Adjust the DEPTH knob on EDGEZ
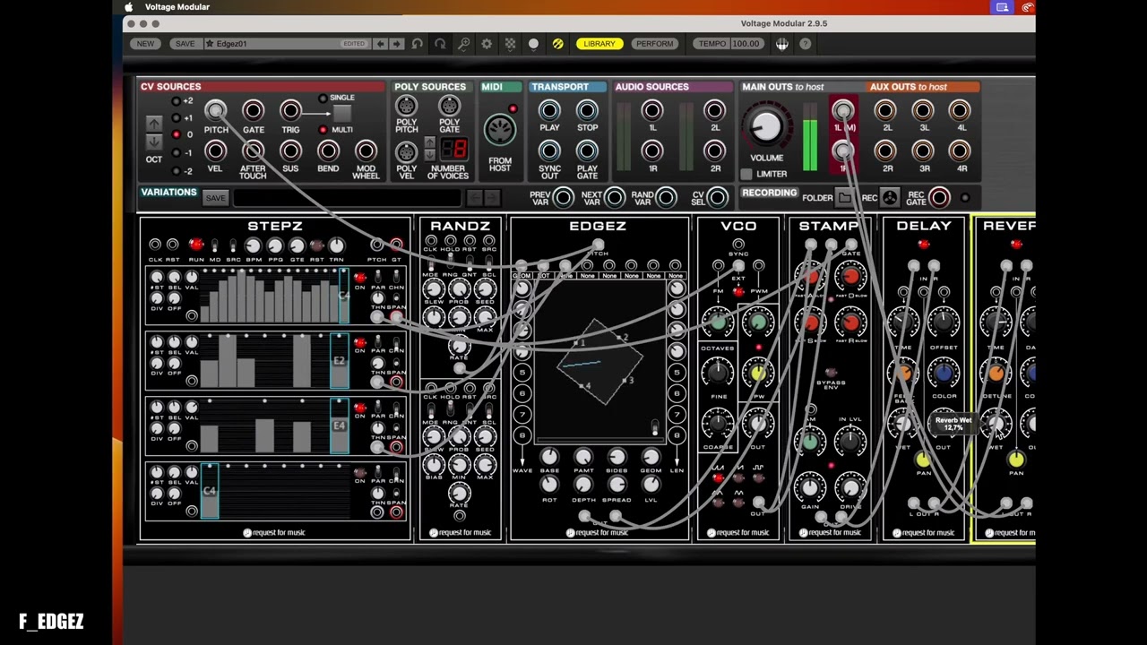This screenshot has height=645, width=1147. pos(583,485)
